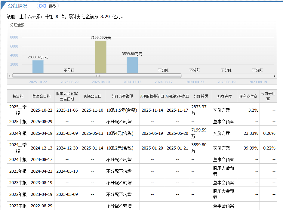Click chart date label 2024.12.13

[132, 82]
